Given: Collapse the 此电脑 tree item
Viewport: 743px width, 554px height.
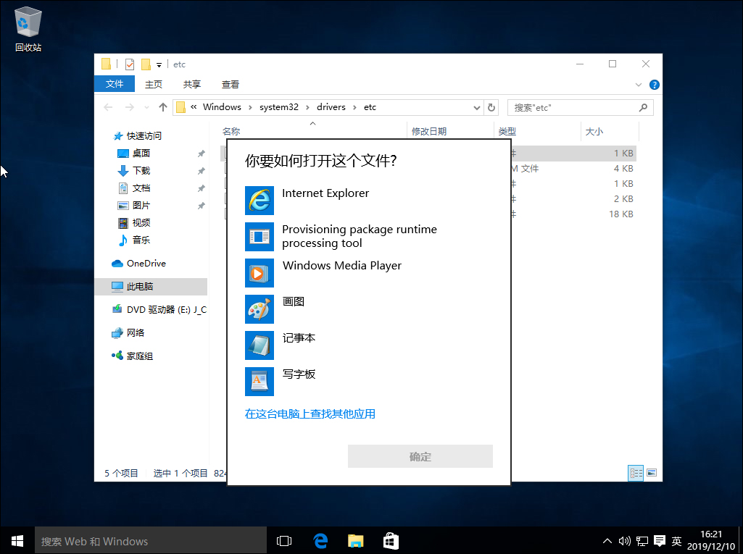Looking at the screenshot, I should [104, 286].
